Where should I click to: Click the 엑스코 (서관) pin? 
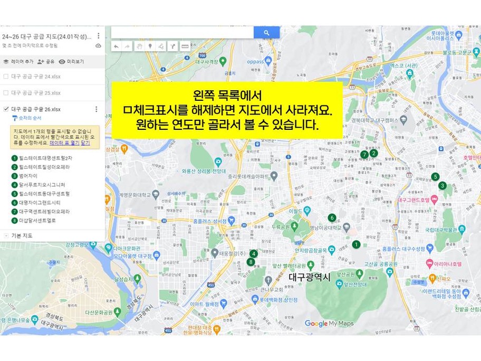pos(409,73)
